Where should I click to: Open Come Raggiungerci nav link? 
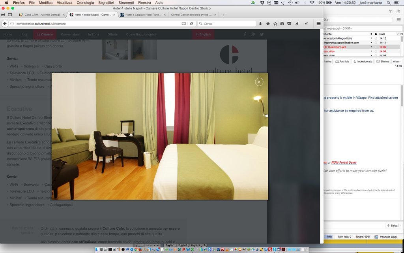(x=141, y=34)
